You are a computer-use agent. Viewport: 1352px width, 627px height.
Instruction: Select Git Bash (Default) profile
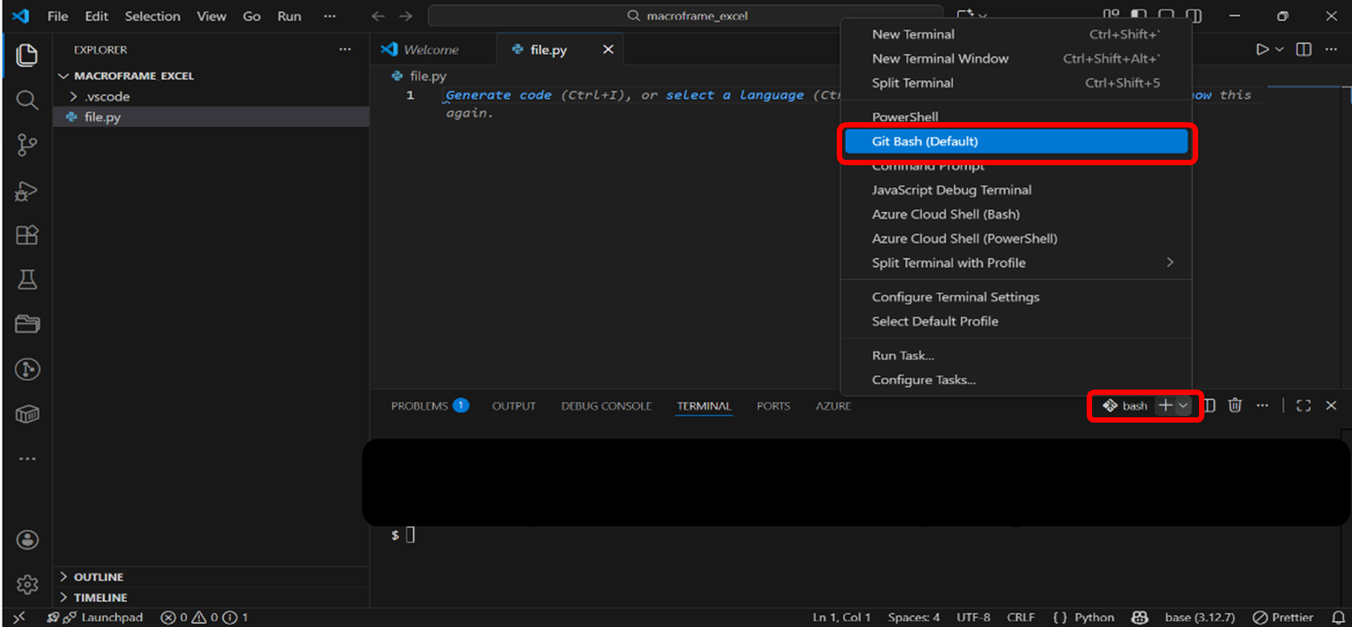coord(1016,141)
